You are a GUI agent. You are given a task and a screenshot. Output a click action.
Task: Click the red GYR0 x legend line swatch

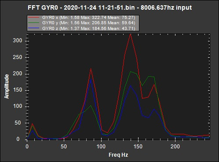(x=33, y=18)
